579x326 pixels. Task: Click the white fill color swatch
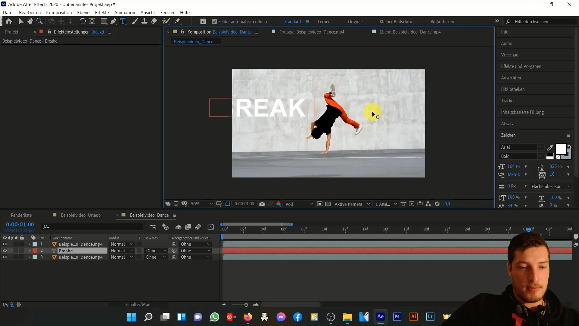coord(560,149)
